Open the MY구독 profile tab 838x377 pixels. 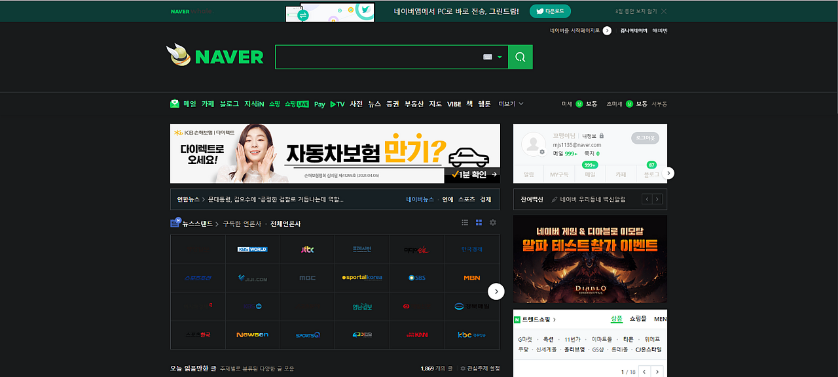pyautogui.click(x=559, y=174)
